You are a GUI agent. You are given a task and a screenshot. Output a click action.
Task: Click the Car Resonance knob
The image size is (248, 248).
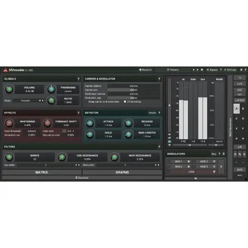pyautogui.click(x=62, y=157)
